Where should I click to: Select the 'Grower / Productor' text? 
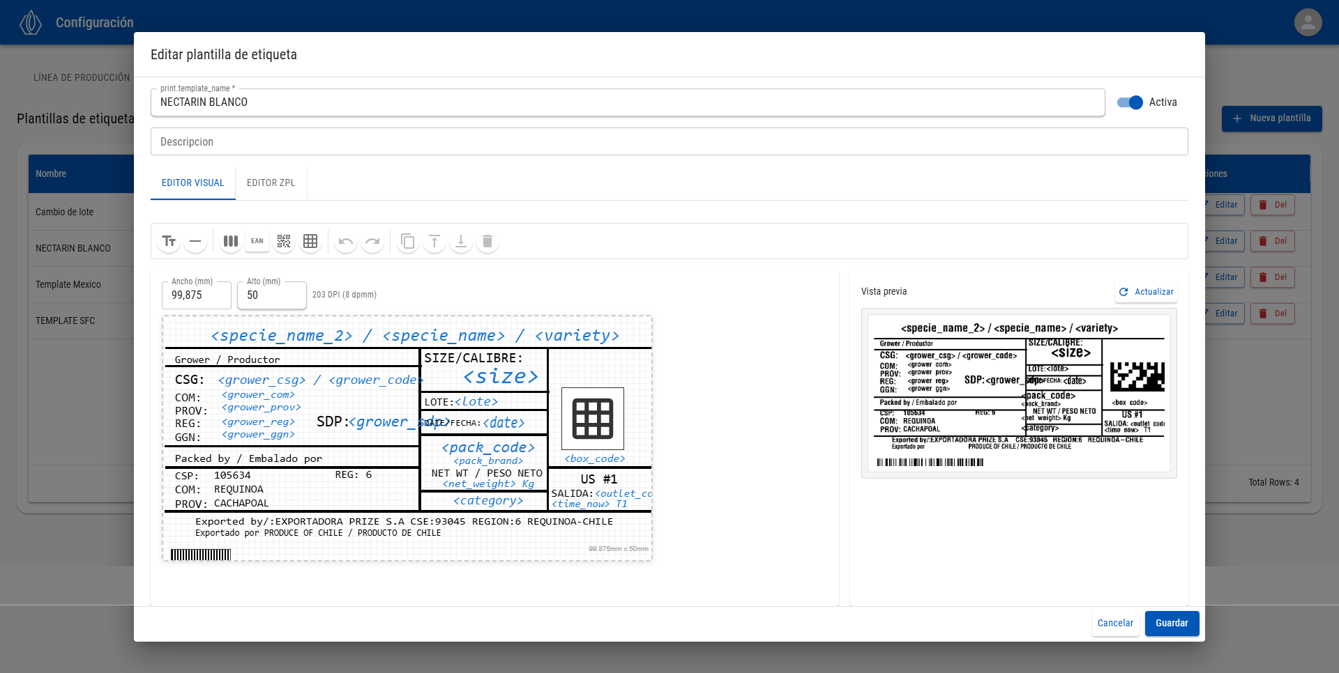point(227,359)
